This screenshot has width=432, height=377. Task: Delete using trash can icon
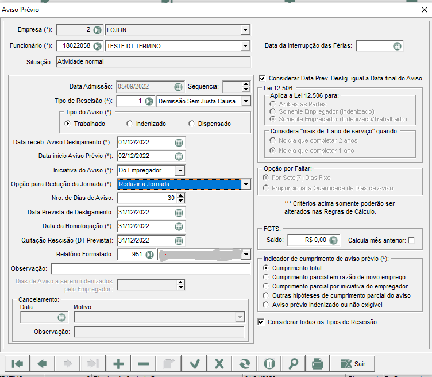269,364
